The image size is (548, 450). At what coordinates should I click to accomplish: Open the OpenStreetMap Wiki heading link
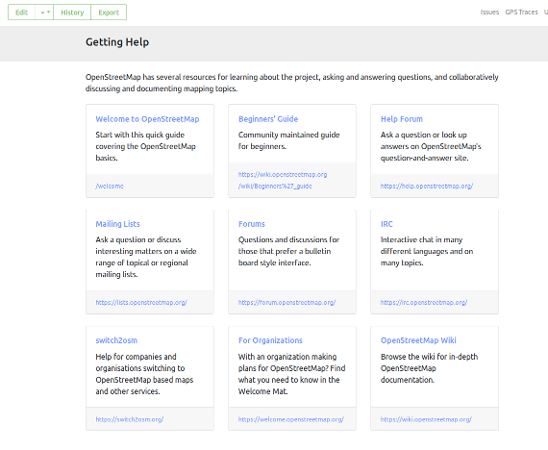click(418, 340)
